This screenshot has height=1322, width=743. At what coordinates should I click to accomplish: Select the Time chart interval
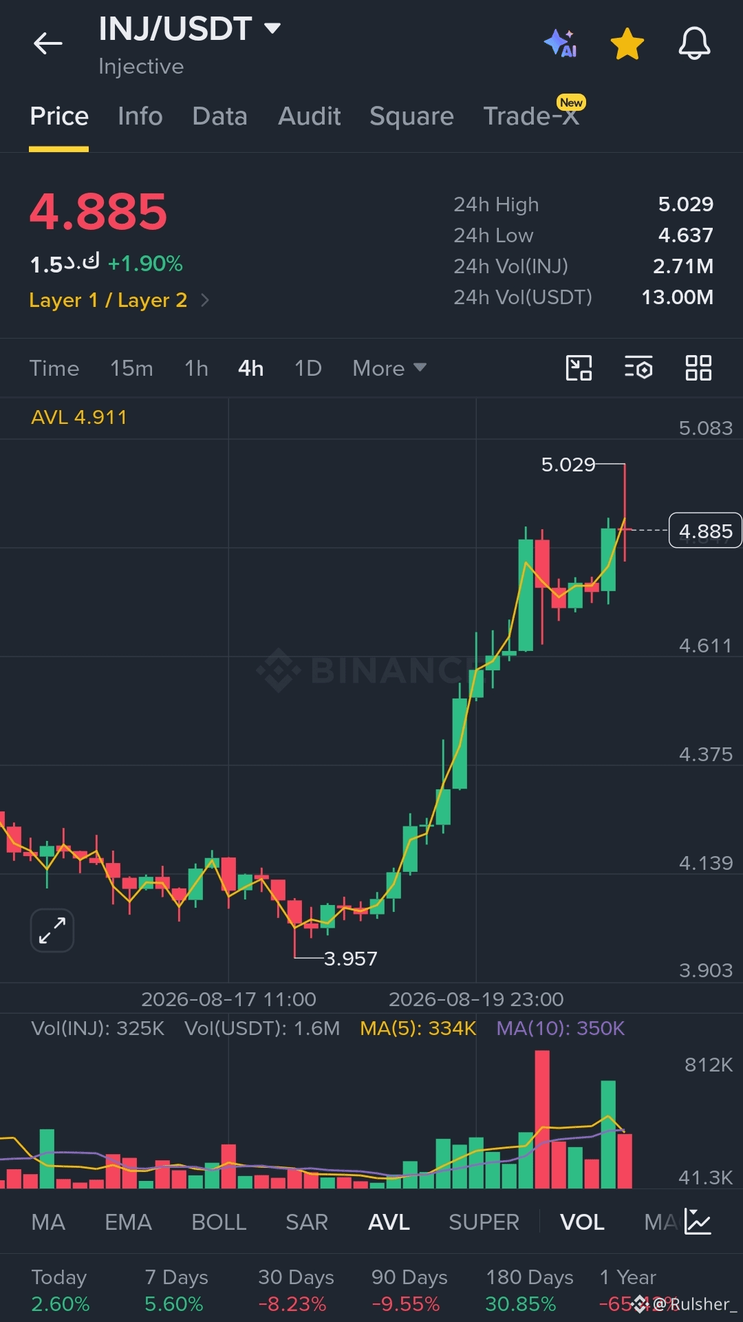[x=54, y=368]
